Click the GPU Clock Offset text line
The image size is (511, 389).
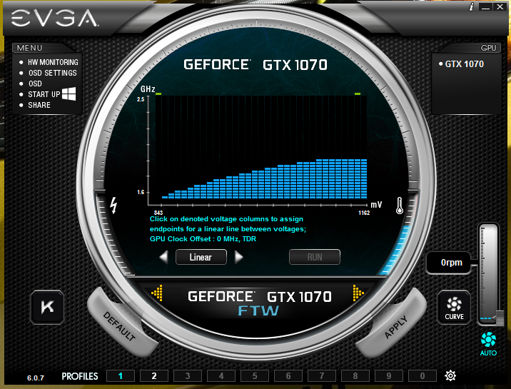click(x=203, y=239)
